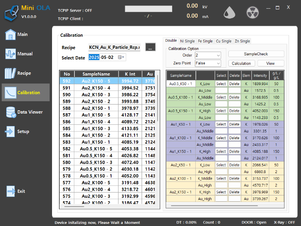Open Setup arrow icon
The image size is (301, 226).
9,131
